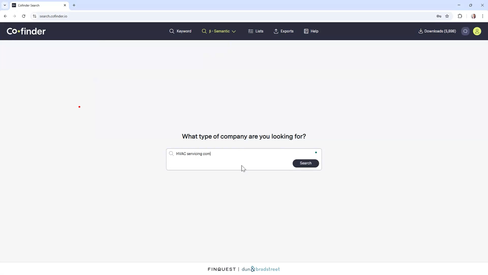Open the Keyword search mode
Screen dimensions: 488x275
pos(180,31)
